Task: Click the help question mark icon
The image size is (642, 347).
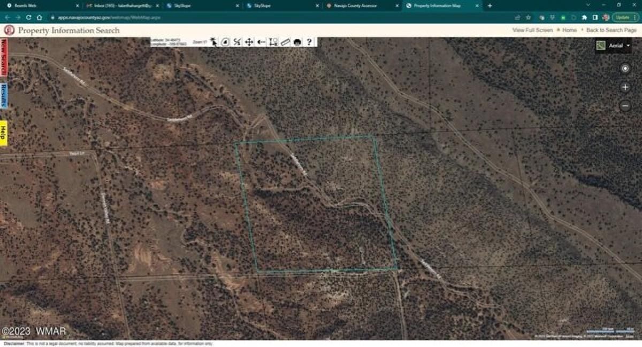Action: 310,42
